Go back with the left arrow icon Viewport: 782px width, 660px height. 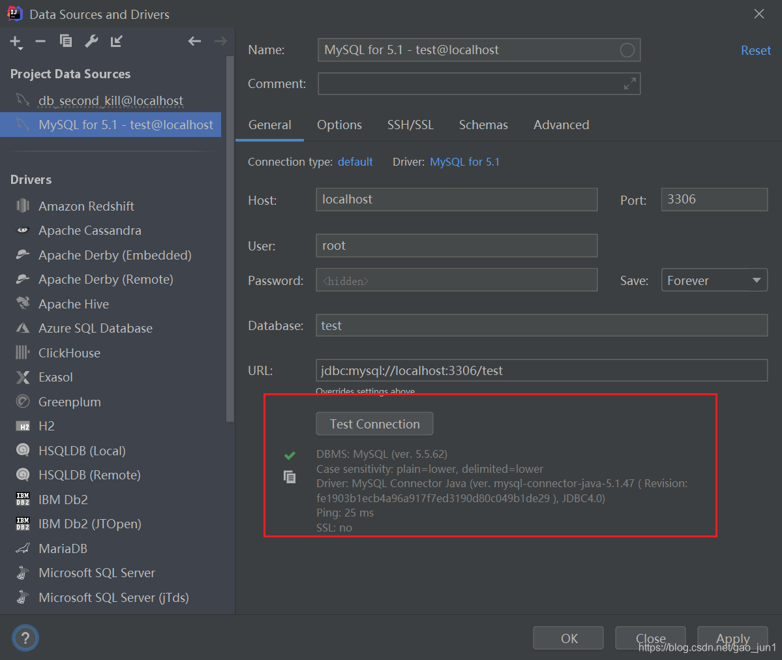pos(194,41)
